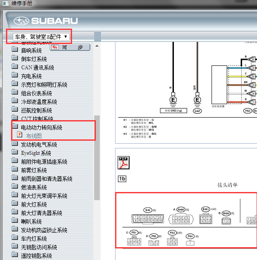This screenshot has width=257, height=260.
Task: Select the 前附件电源插座系统 tree label
Action: [x=44, y=162]
